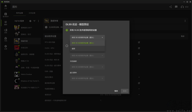This screenshot has height=112, width=192.
Task: Maximize the NVIDIA app window
Action: tap(187, 2)
